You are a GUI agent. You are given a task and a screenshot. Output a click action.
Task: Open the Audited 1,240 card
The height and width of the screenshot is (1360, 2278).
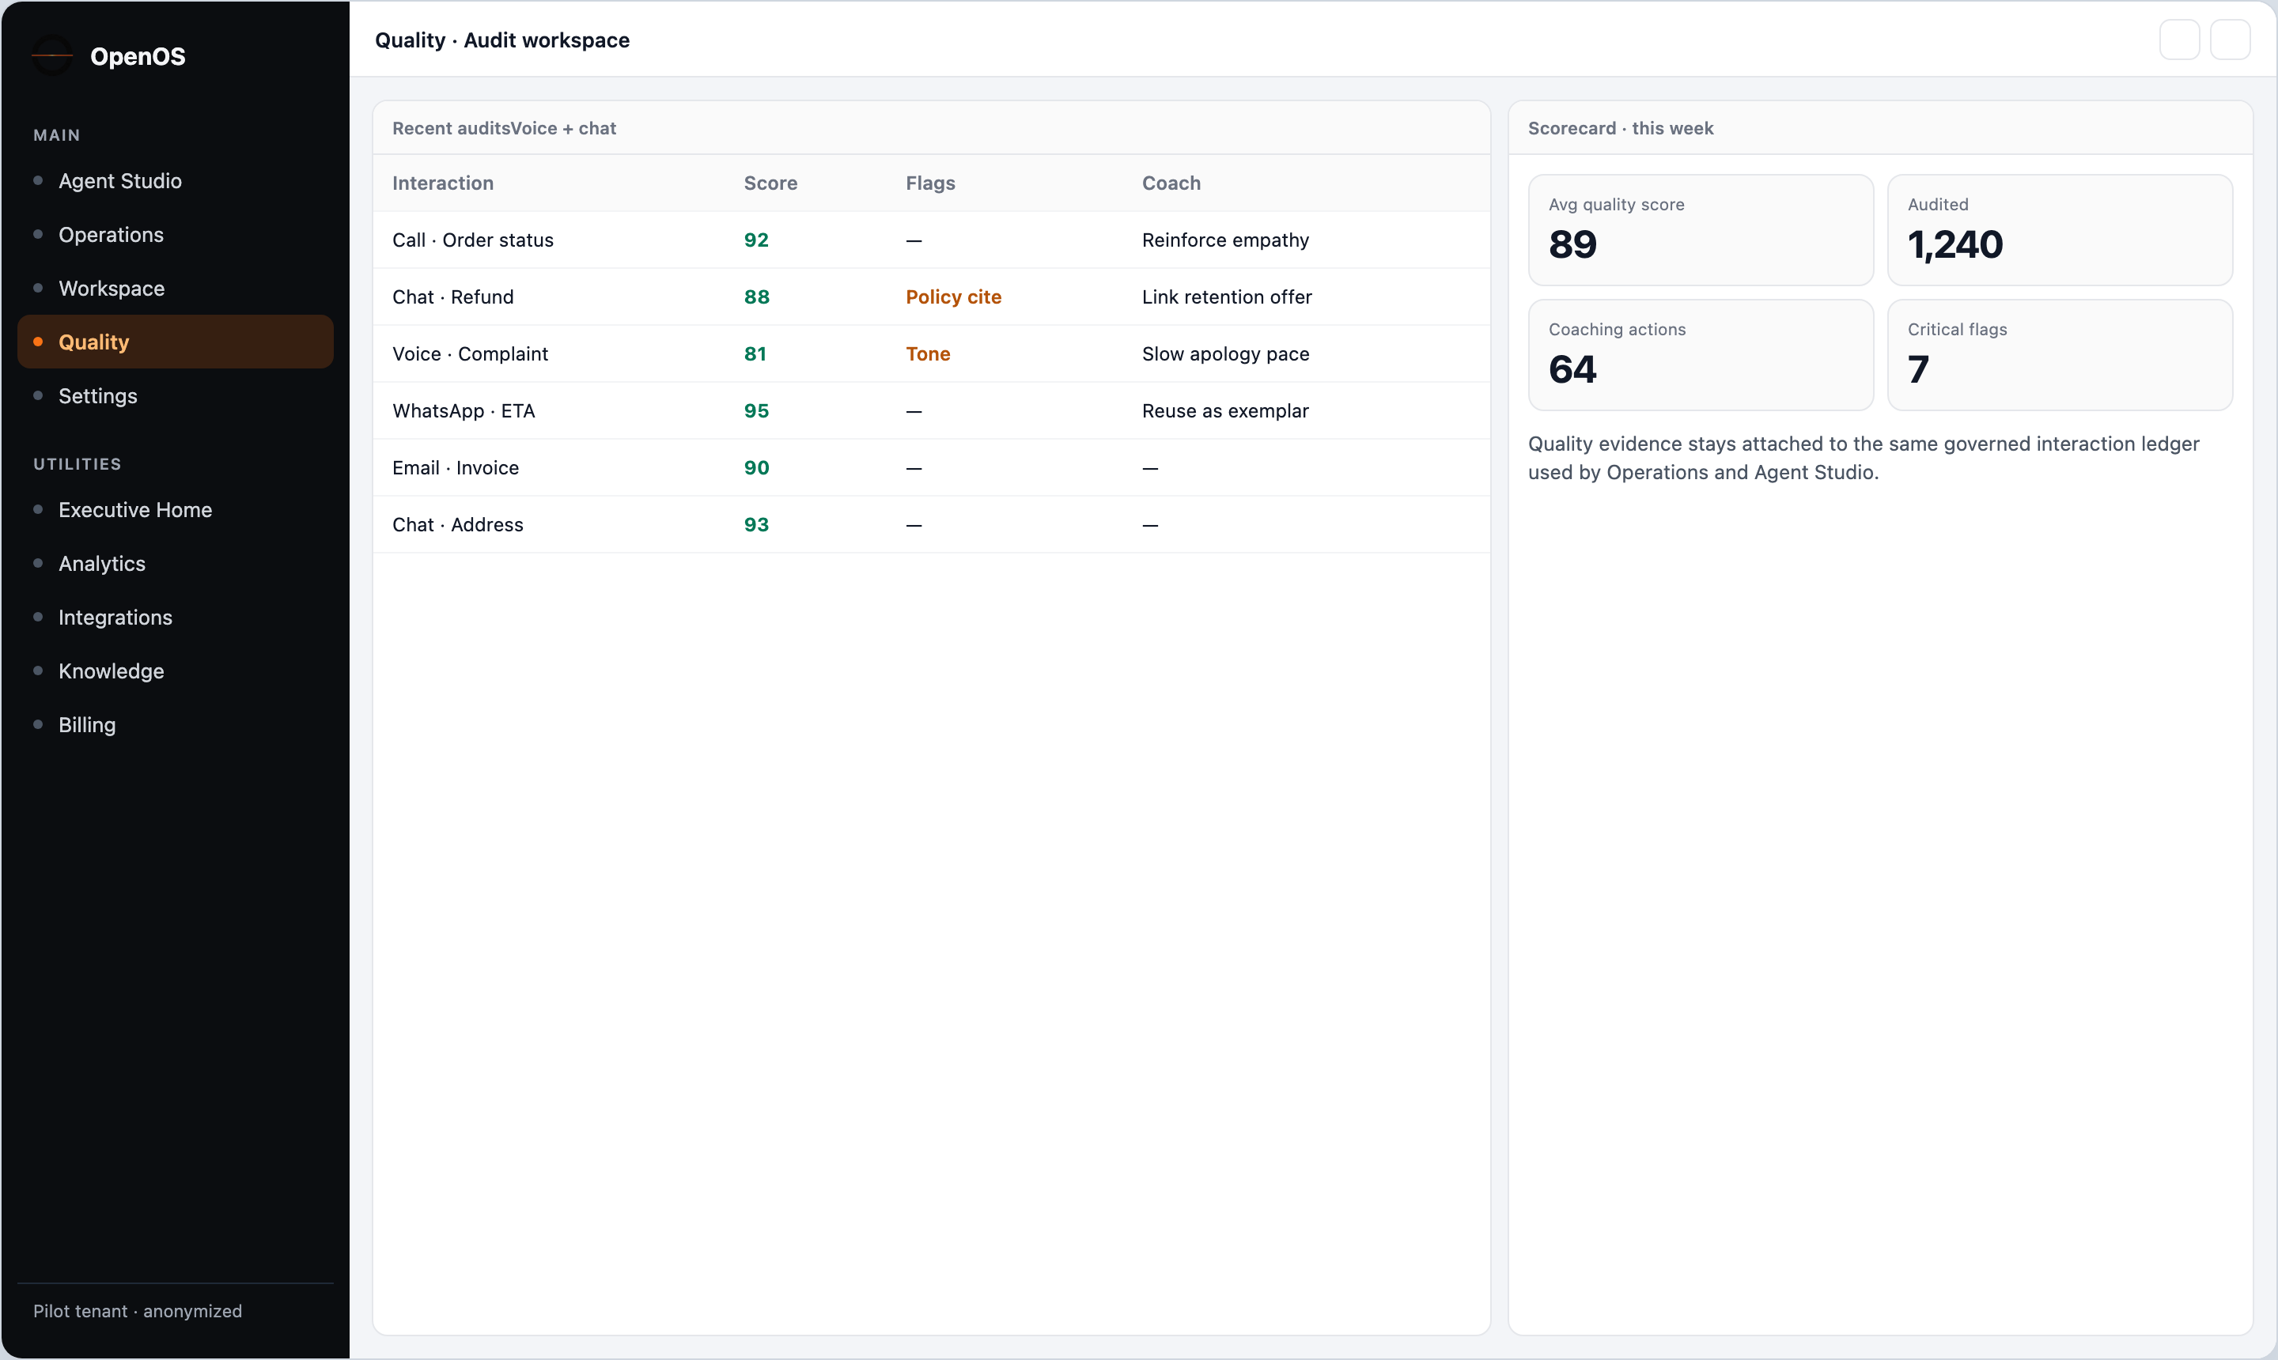2059,230
